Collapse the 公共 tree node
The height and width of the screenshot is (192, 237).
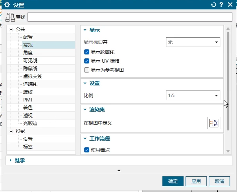coord(11,29)
